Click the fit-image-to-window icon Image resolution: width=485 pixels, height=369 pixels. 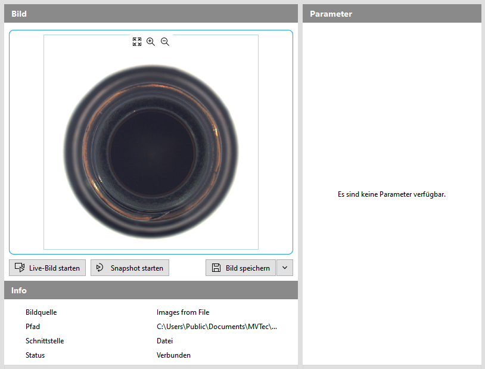[137, 42]
